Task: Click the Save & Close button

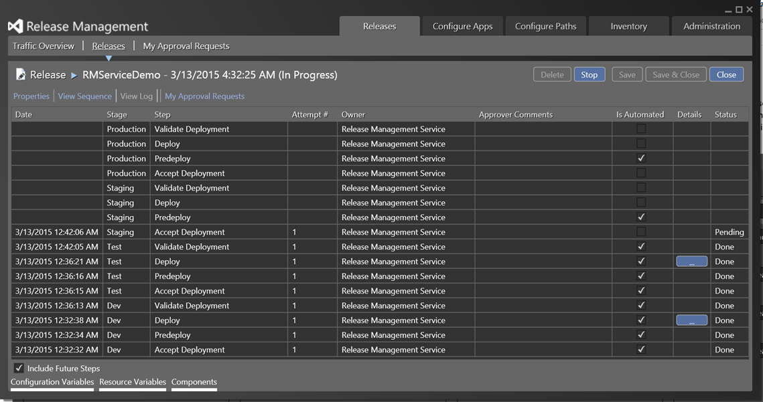Action: click(x=676, y=74)
